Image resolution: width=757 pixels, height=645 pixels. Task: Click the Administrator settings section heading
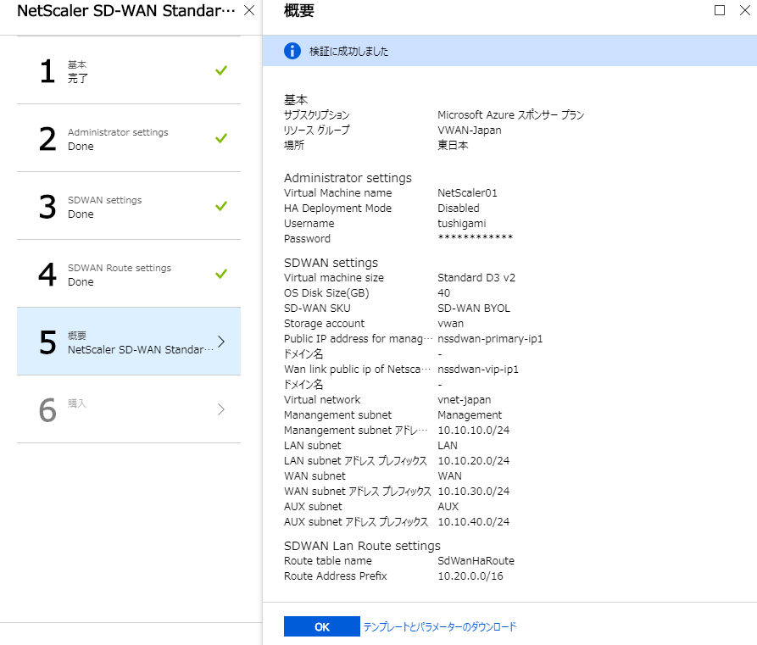[x=348, y=178]
